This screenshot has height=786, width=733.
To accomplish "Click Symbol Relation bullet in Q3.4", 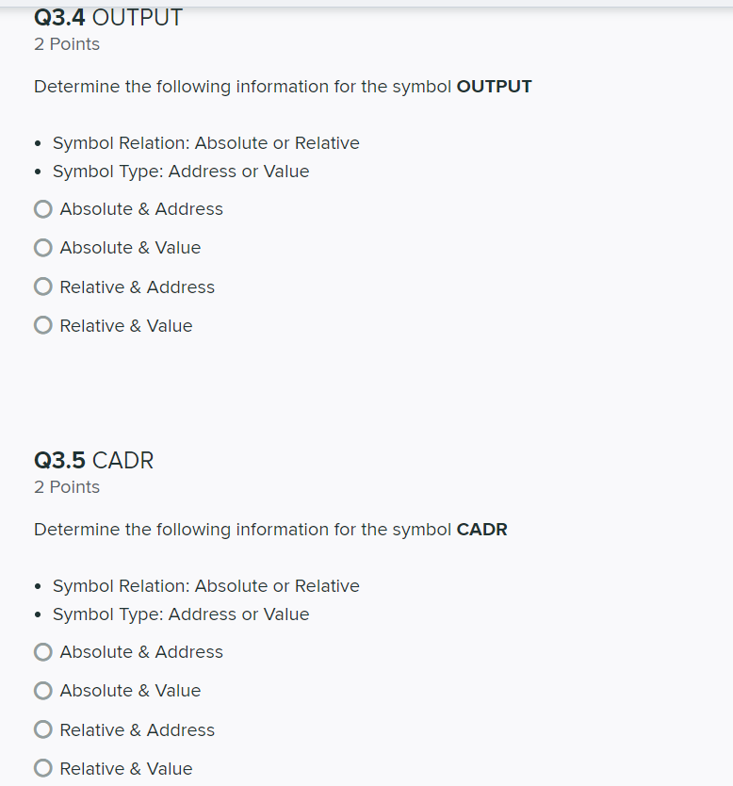I will coord(206,143).
